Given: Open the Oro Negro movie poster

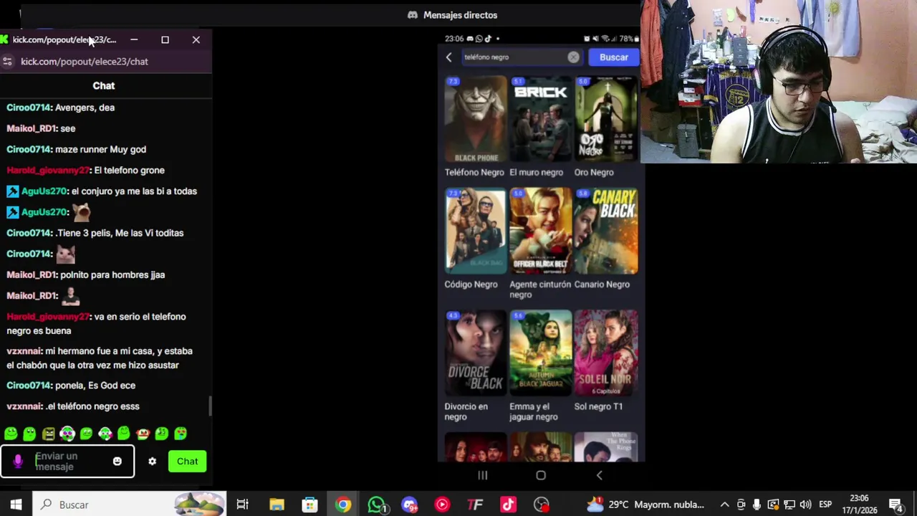Looking at the screenshot, I should 606,120.
